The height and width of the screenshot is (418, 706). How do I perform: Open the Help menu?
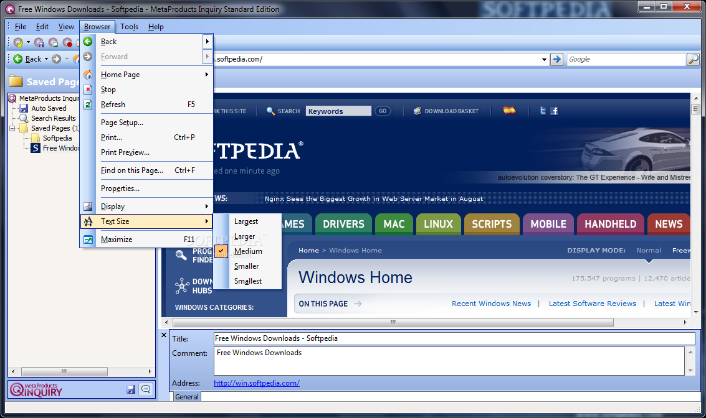click(156, 27)
